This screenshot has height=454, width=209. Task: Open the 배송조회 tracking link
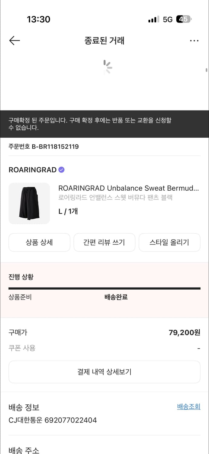[188, 407]
